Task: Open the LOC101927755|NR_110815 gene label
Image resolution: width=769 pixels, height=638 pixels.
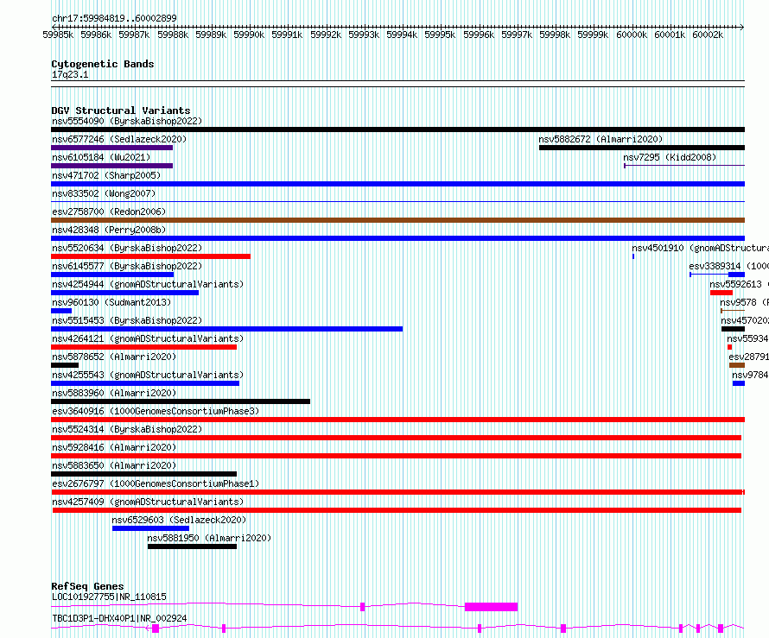Action: click(109, 597)
